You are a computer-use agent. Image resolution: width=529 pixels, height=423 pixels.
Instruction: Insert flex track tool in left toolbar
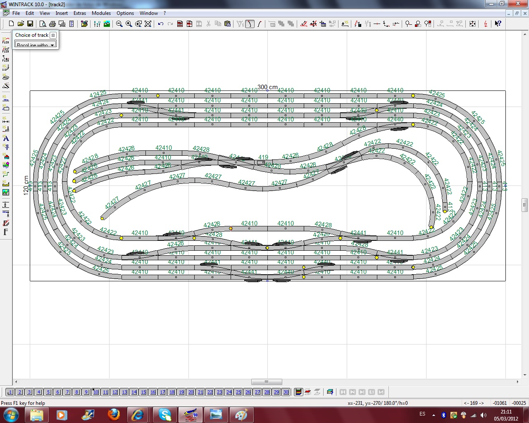pos(6,40)
